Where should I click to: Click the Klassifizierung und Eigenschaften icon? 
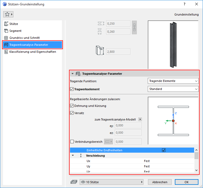pyautogui.click(x=6, y=52)
